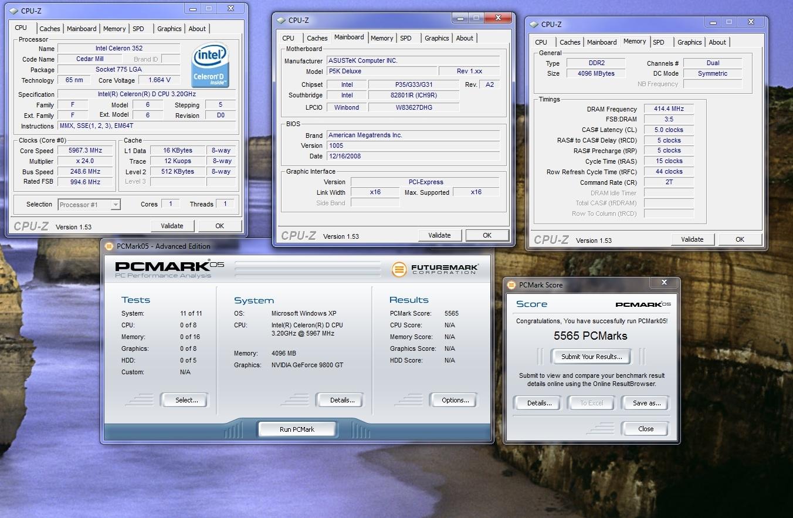The image size is (793, 518).
Task: Switch to Caches tab in CPU window
Action: (x=50, y=29)
